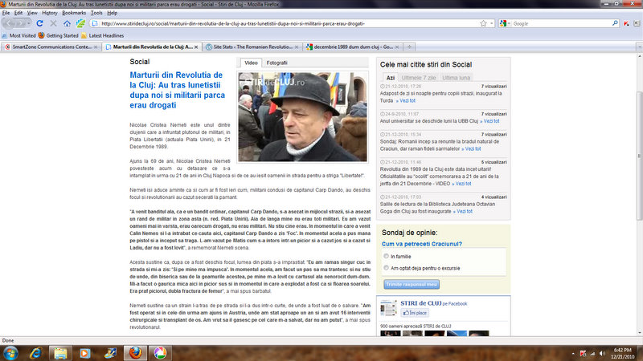Image resolution: width=643 pixels, height=361 pixels.
Task: Open Internet Explorer from the taskbar
Action: pos(37,351)
